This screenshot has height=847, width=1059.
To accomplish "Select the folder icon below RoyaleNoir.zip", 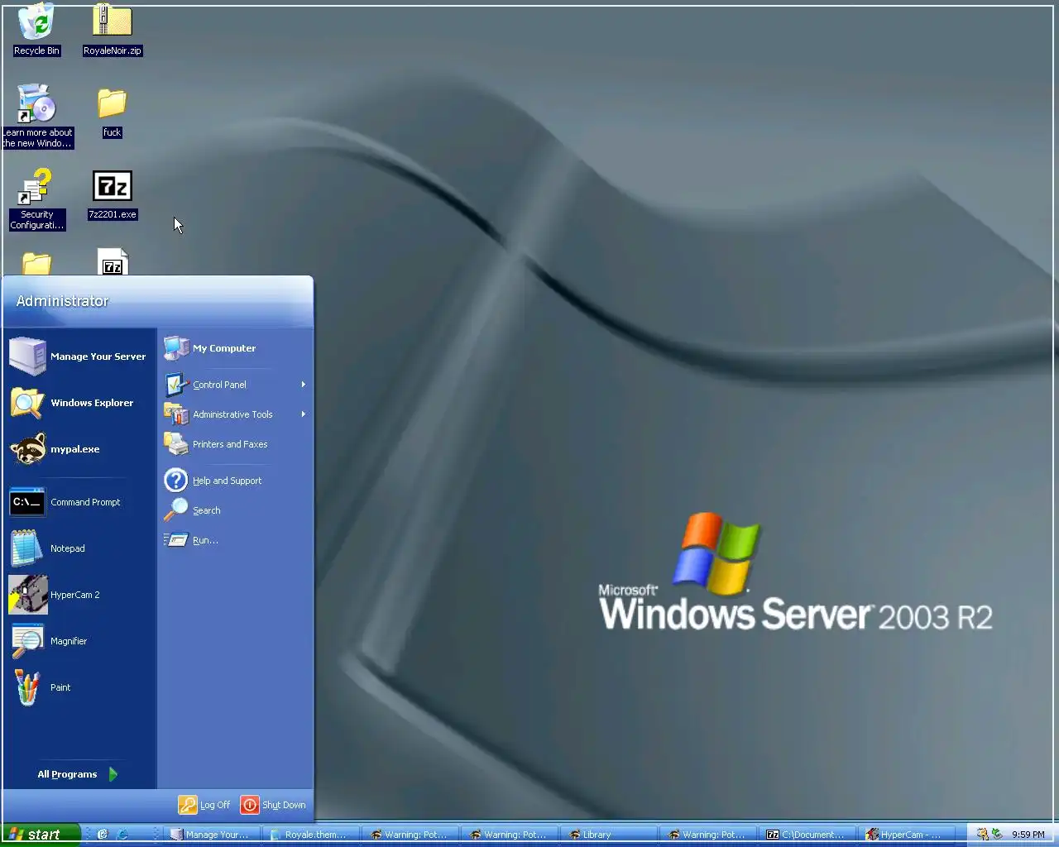I will point(112,113).
